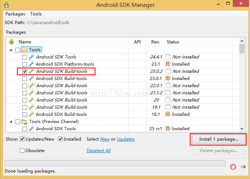This screenshot has width=250, height=179.
Task: Click wrench icon for Build-tools 21.1.2
Action: [x=31, y=93]
